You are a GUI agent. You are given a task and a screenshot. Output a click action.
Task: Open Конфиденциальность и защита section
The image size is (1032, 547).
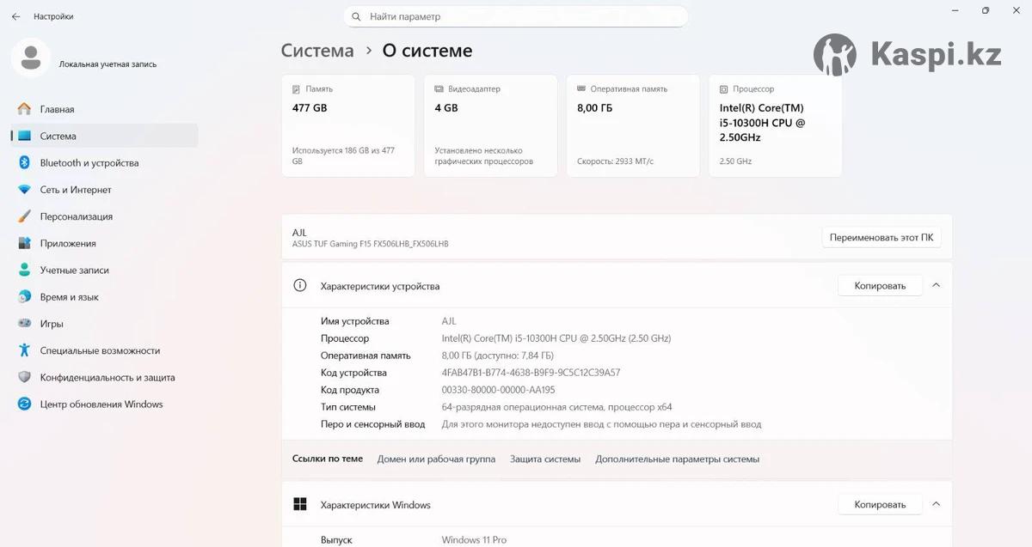107,378
